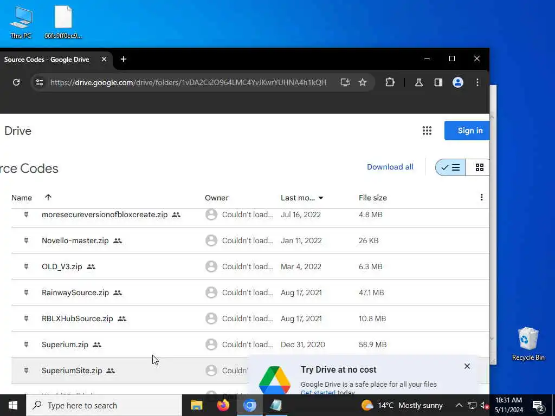Viewport: 555px width, 416px height.
Task: Click the Source Codes folder title
Action: [29, 168]
